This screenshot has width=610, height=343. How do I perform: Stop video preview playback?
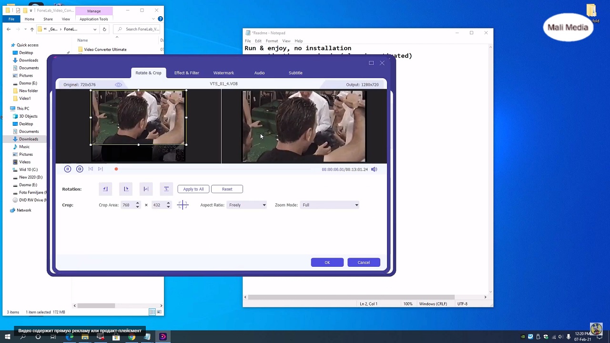[x=80, y=169]
